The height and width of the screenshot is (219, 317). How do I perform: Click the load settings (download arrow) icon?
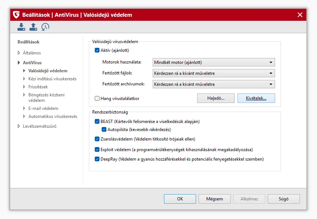pyautogui.click(x=21, y=27)
